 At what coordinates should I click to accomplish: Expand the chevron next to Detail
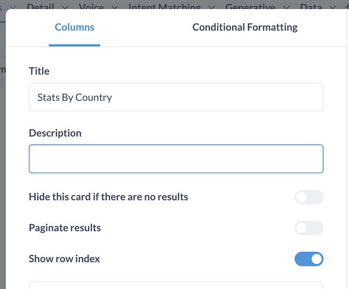click(65, 7)
